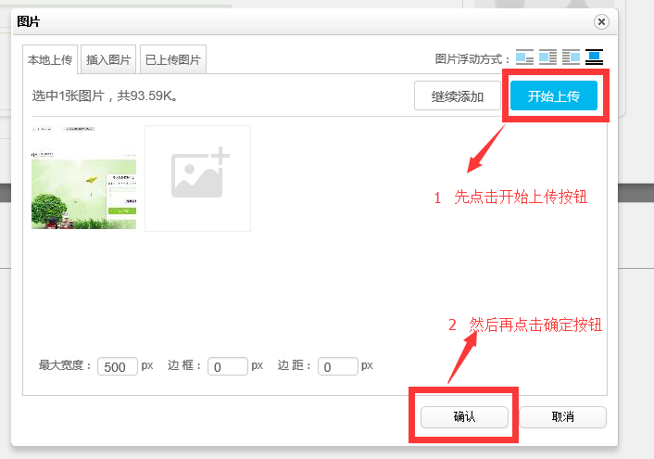
Task: Click the add-image placeholder tile
Action: (197, 178)
